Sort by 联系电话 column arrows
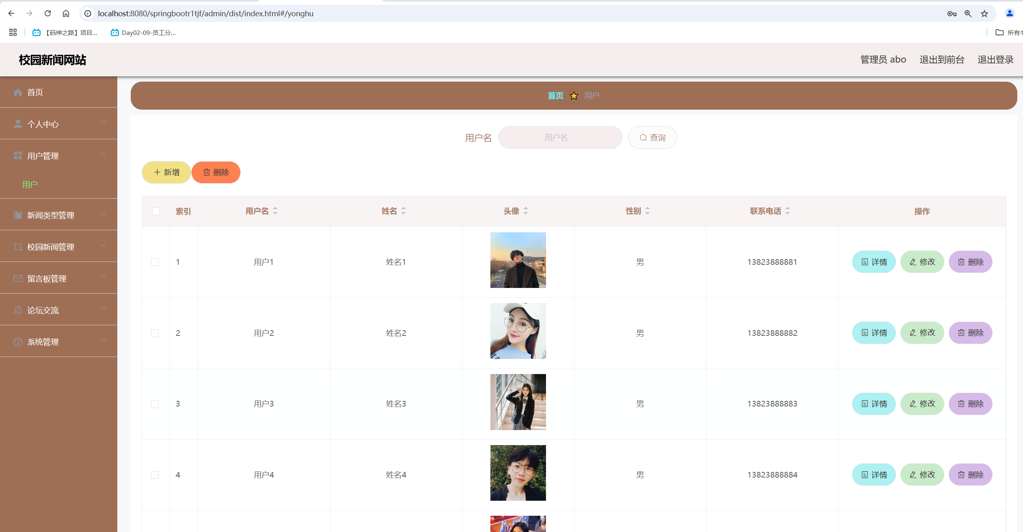The image size is (1023, 532). 788,211
